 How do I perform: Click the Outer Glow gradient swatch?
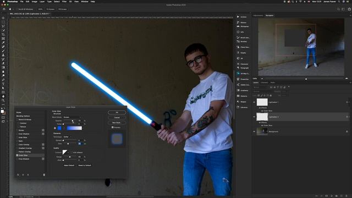pyautogui.click(x=74, y=128)
